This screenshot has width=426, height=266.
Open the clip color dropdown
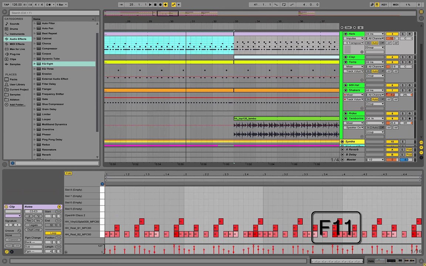[x=13, y=216]
